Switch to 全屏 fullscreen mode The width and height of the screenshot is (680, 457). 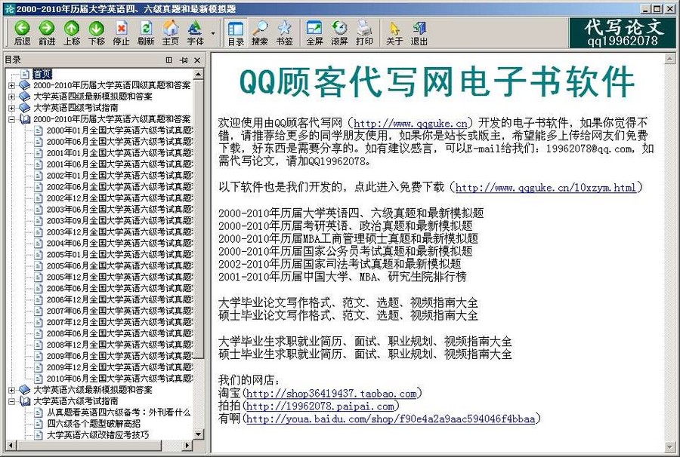(x=314, y=33)
